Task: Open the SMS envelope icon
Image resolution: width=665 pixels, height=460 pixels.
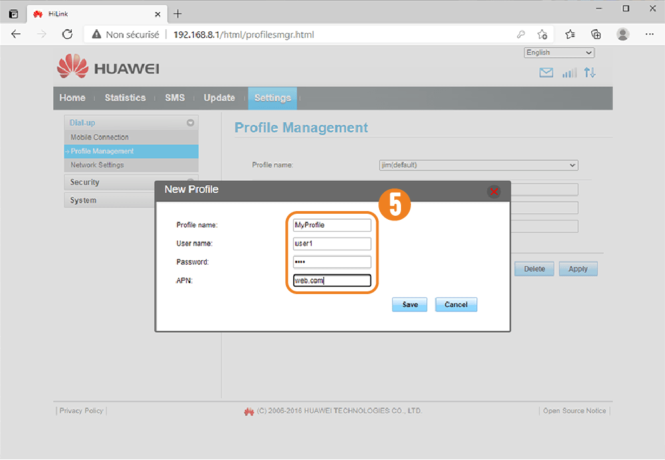Action: [x=546, y=73]
